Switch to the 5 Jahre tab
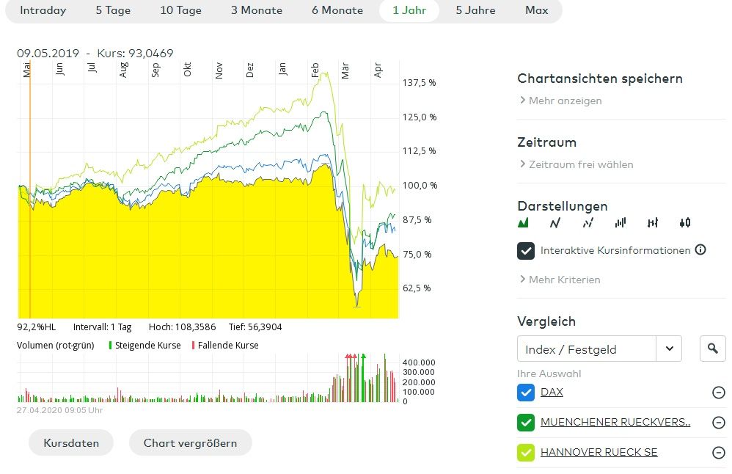The height and width of the screenshot is (474, 732). click(x=475, y=10)
